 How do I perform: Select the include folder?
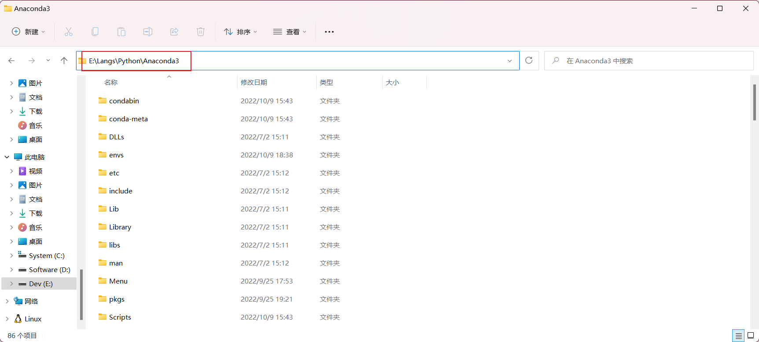(121, 191)
